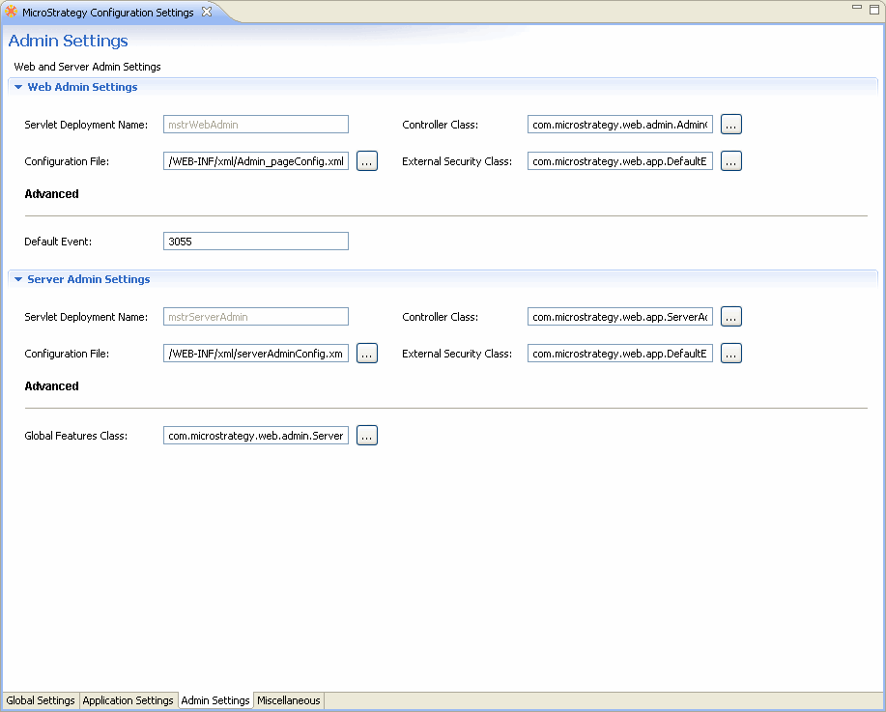Click the Web Admin Controller Class field
Screen dimensions: 886x712
pyautogui.click(x=620, y=125)
